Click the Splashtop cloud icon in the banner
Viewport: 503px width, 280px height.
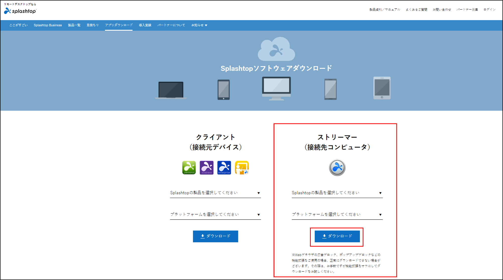pyautogui.click(x=276, y=49)
